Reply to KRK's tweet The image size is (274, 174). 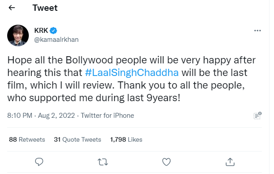[x=39, y=162]
